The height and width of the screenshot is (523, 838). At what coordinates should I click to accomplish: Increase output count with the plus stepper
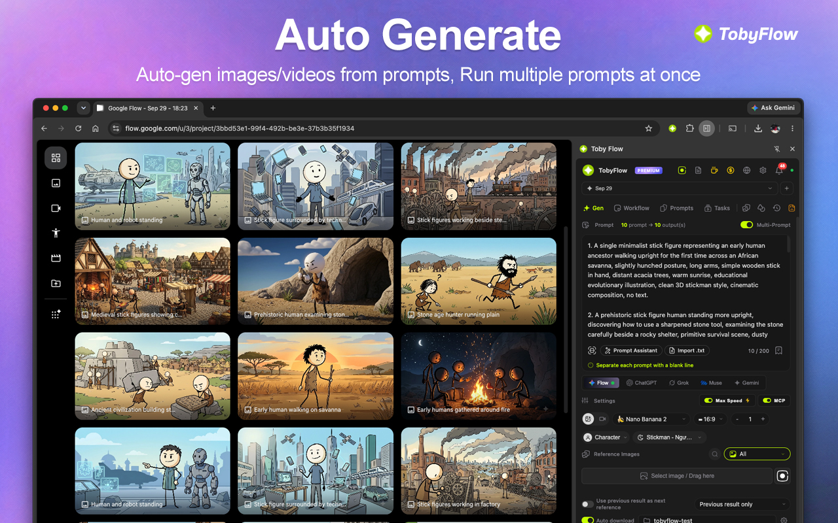click(763, 419)
